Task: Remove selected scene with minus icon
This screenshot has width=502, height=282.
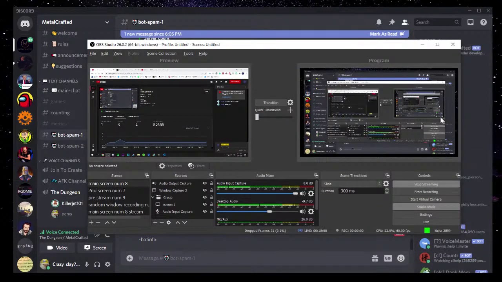Action: [98, 222]
